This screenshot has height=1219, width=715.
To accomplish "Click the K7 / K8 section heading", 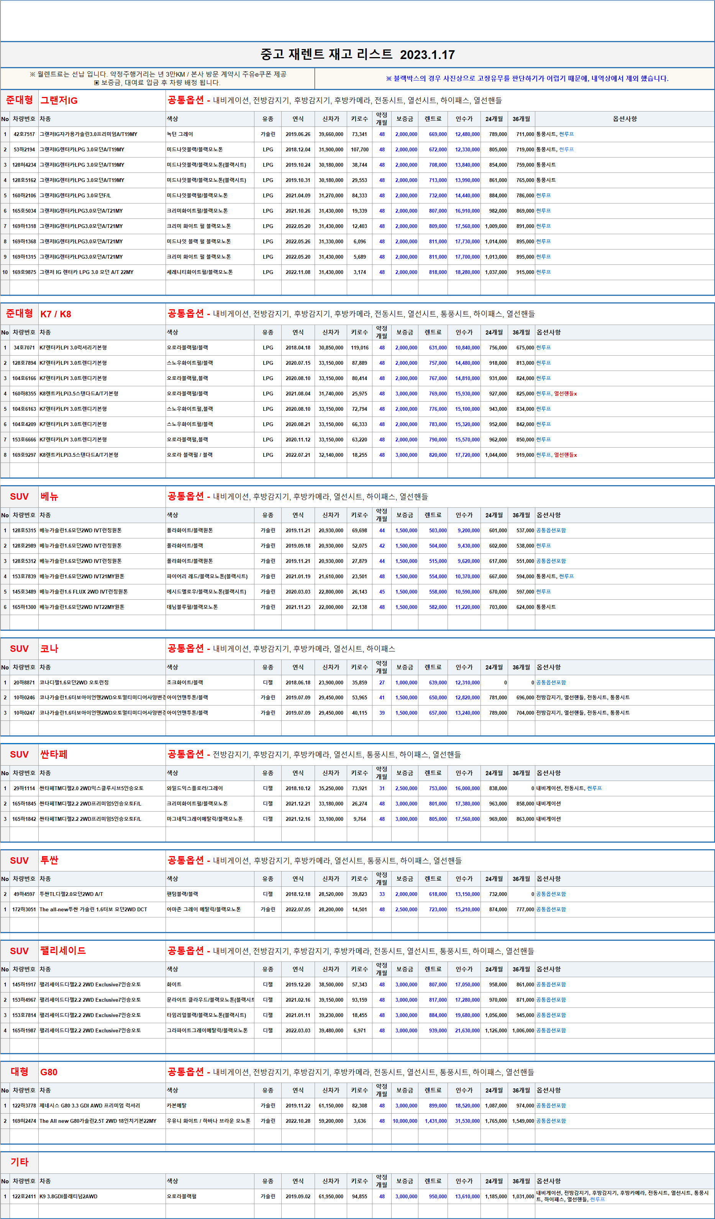I will pos(56,314).
